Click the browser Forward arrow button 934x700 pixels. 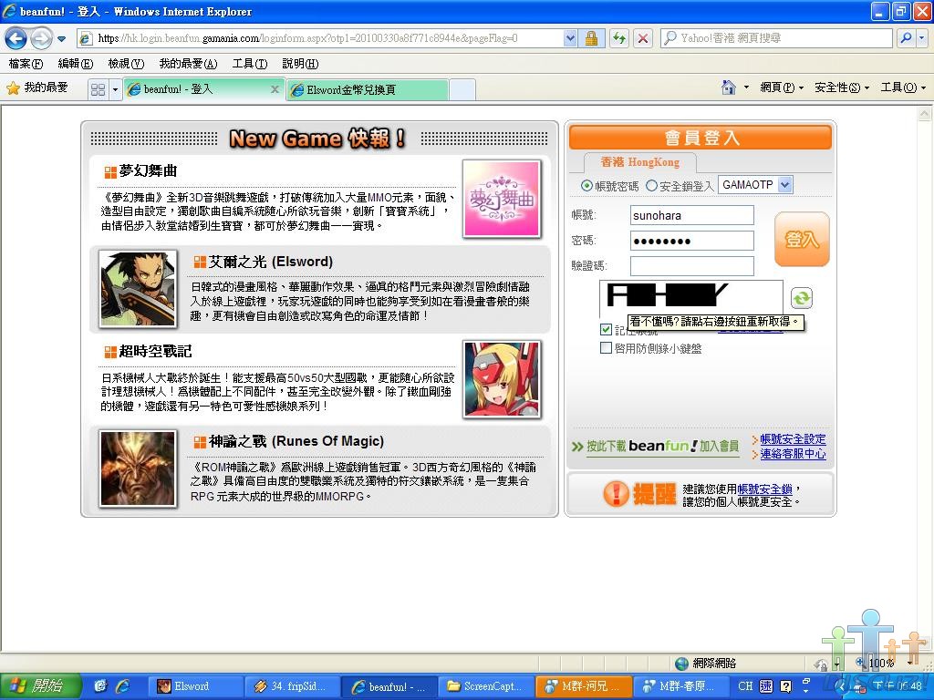41,38
